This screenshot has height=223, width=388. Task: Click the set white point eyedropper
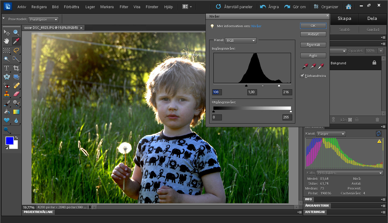coord(321,66)
